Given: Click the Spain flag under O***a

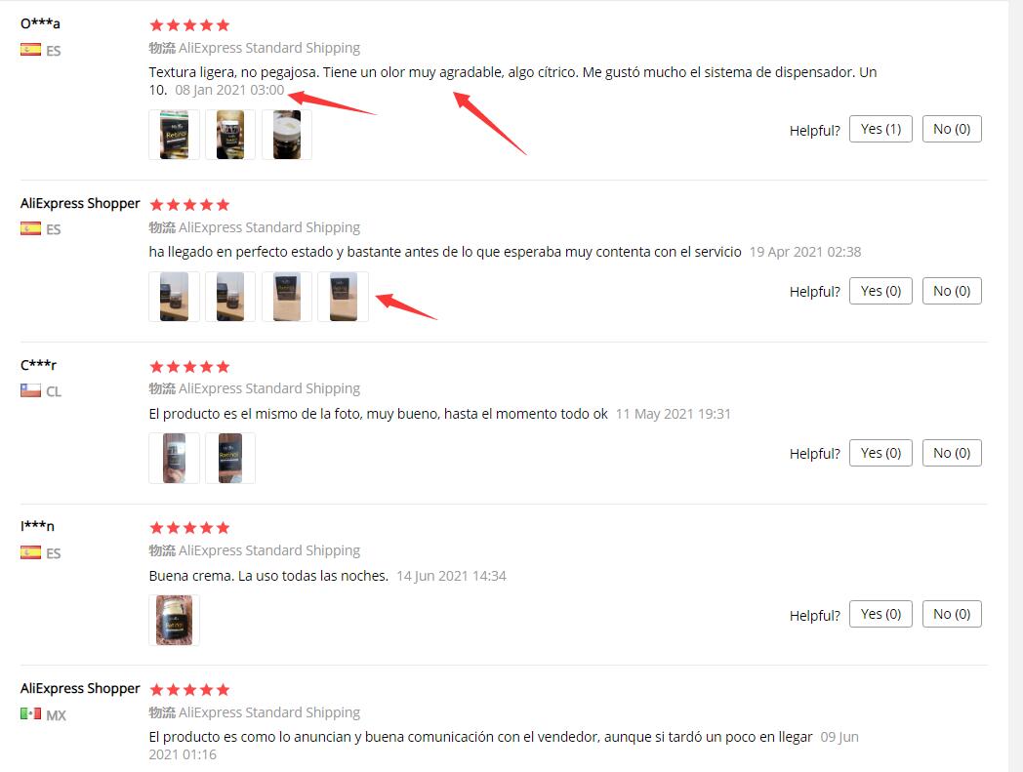Looking at the screenshot, I should tap(30, 50).
